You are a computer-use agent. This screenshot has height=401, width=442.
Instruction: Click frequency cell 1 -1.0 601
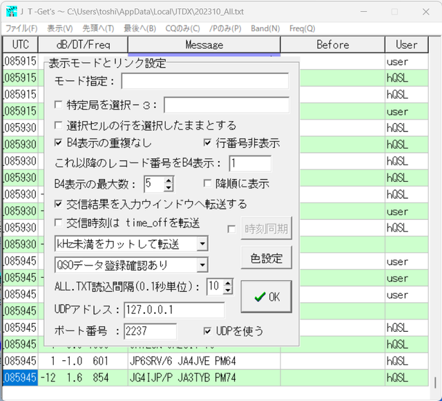[83, 361]
